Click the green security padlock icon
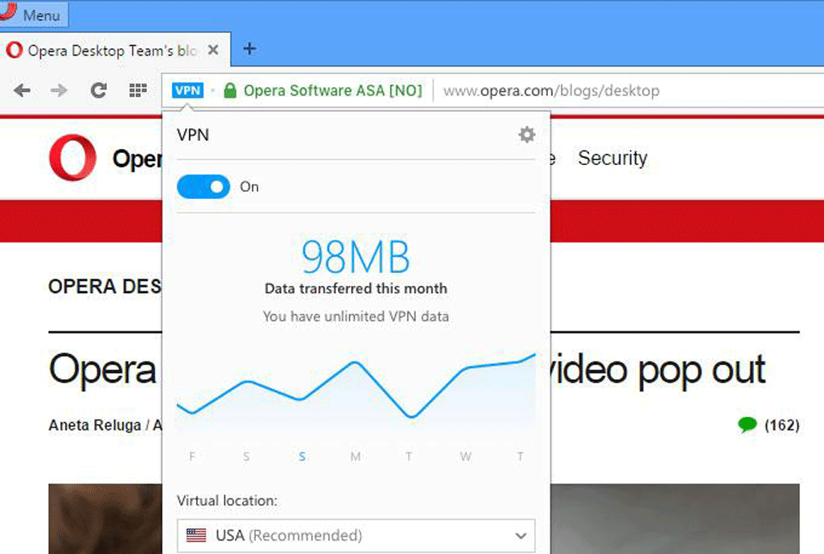Viewport: 824px width, 554px height. point(230,91)
